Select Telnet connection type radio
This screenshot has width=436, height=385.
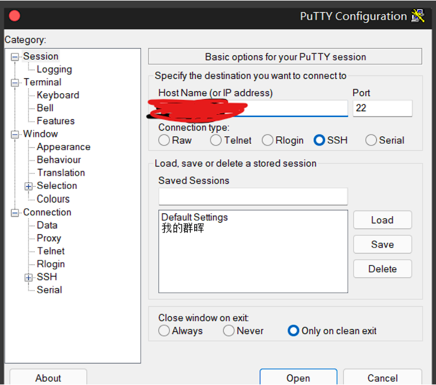(x=216, y=140)
